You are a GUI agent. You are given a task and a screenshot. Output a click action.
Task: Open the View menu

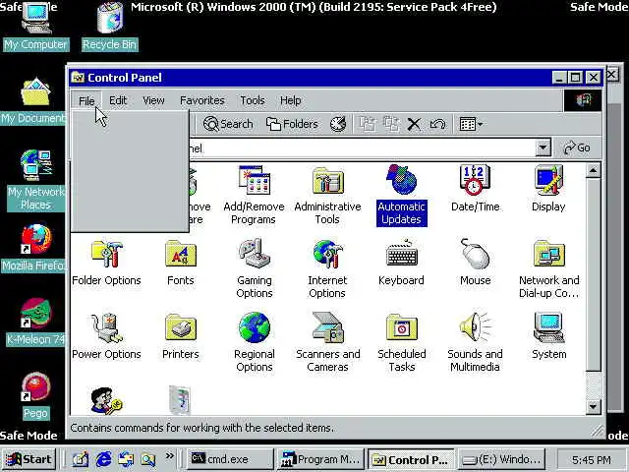153,100
